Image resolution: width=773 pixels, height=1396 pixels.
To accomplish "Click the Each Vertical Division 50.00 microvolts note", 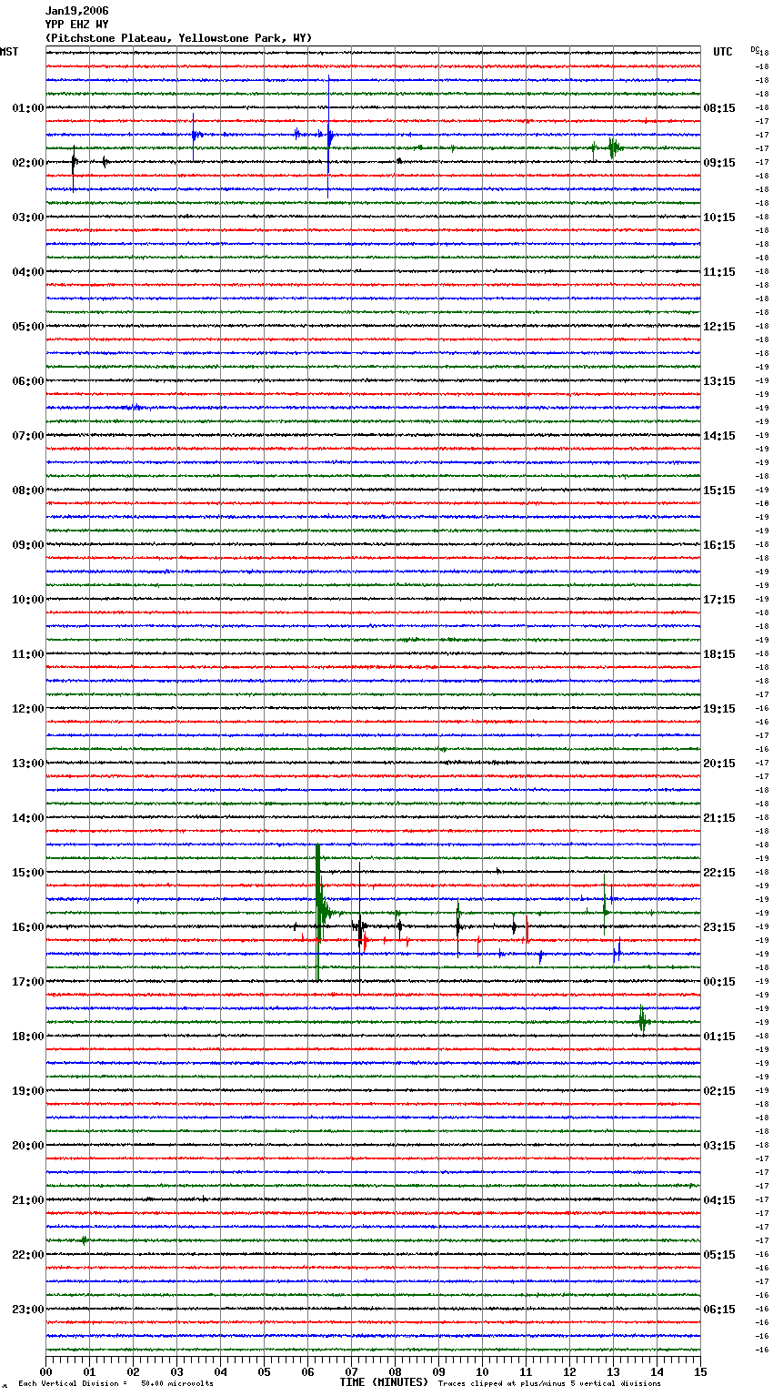I will pyautogui.click(x=115, y=1383).
